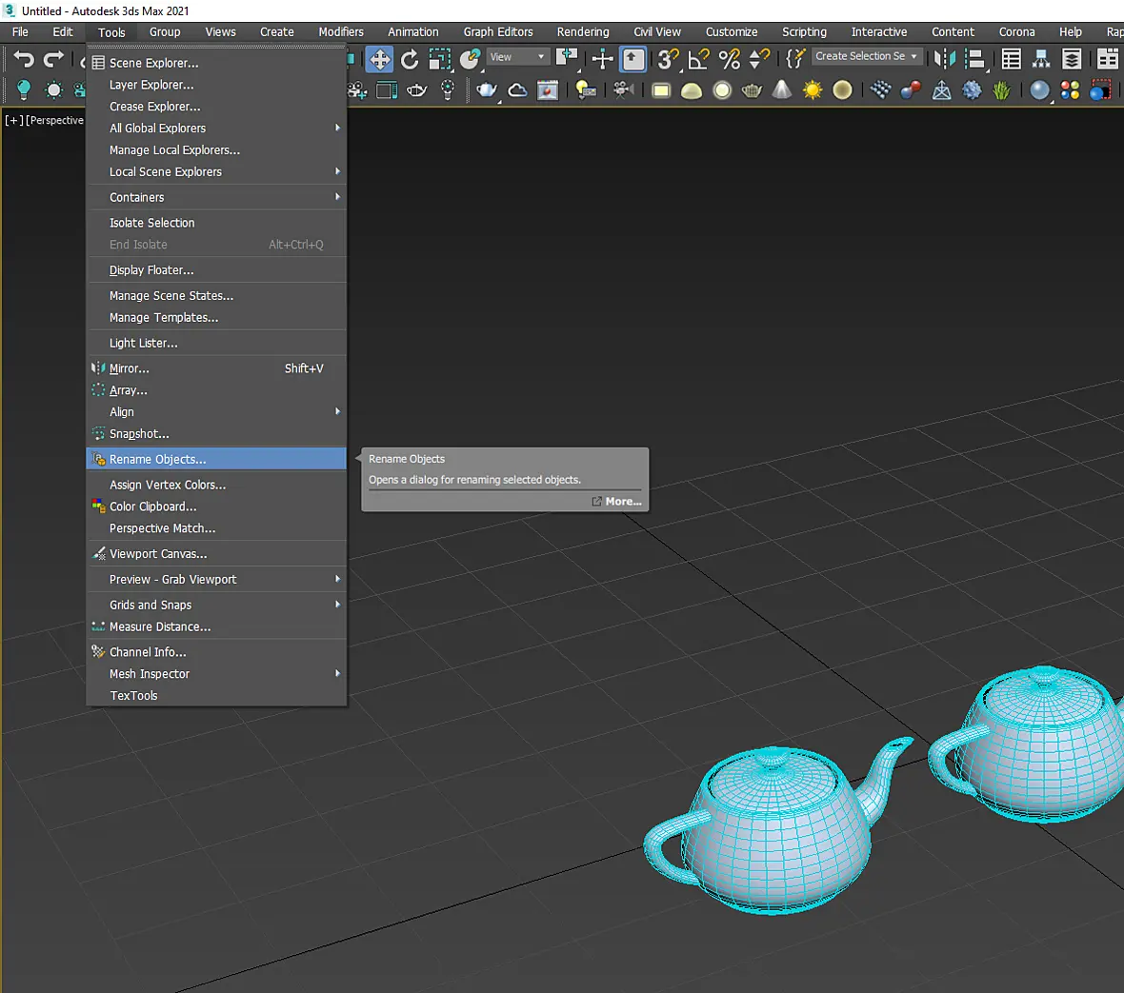Choose Isolate Selection
The image size is (1124, 993).
[x=216, y=223]
